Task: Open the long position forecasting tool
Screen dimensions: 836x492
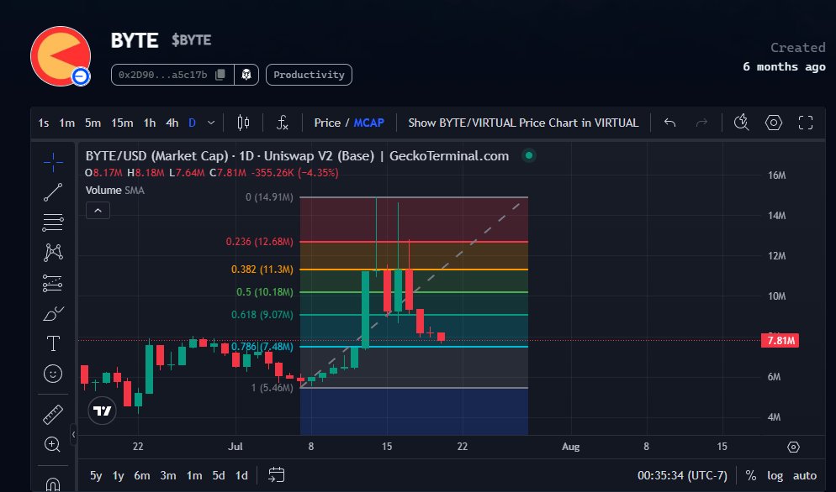Action: [x=53, y=283]
